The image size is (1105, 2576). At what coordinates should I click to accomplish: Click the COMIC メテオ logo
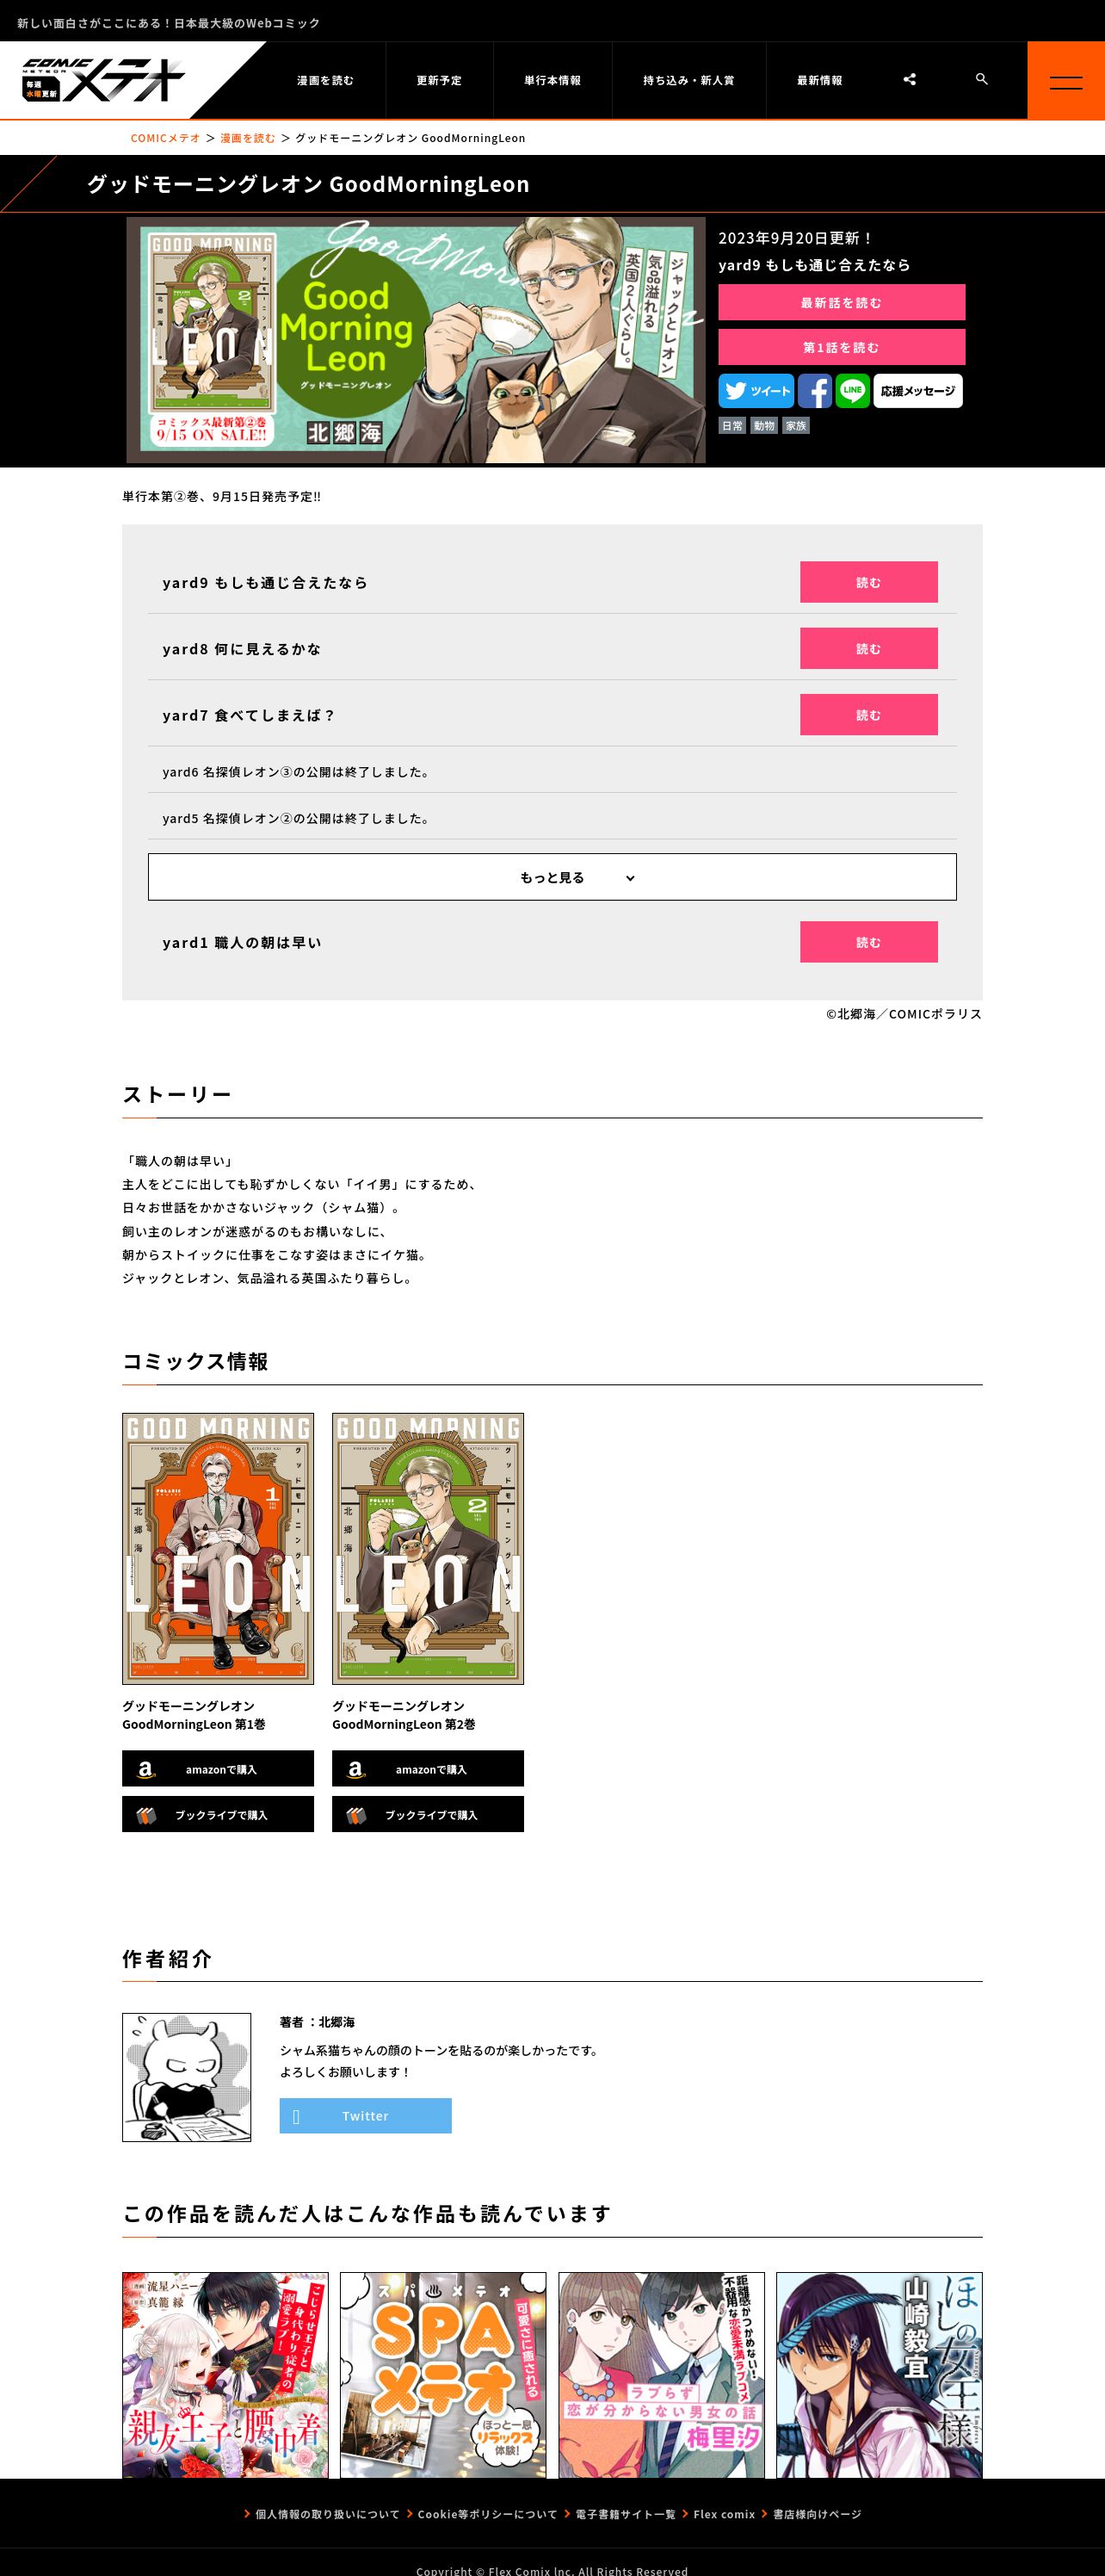104,80
